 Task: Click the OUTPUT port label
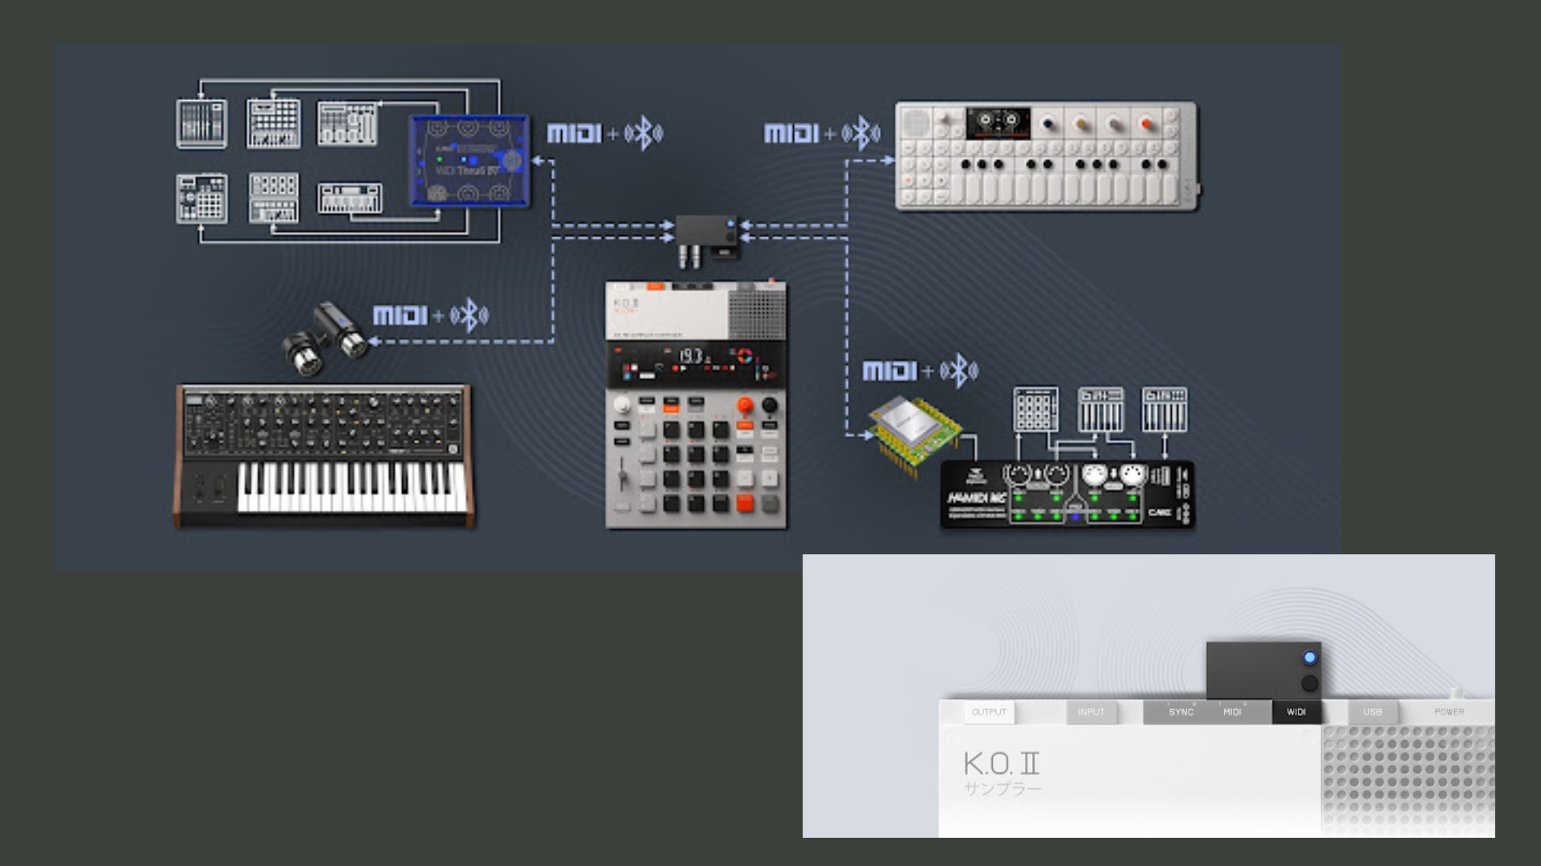(x=989, y=712)
